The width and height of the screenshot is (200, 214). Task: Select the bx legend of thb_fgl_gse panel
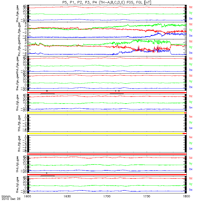tap(191, 128)
